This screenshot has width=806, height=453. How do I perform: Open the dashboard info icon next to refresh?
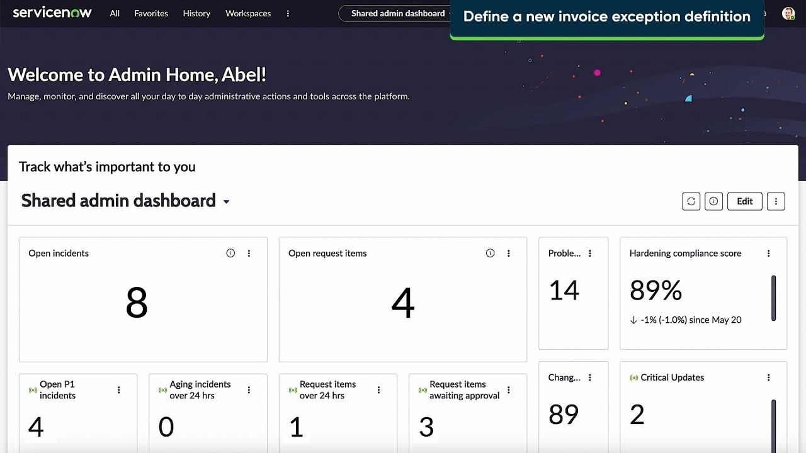(713, 201)
